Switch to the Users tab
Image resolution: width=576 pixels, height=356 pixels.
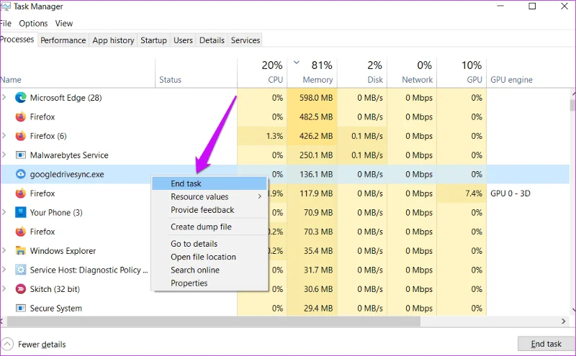coord(183,40)
